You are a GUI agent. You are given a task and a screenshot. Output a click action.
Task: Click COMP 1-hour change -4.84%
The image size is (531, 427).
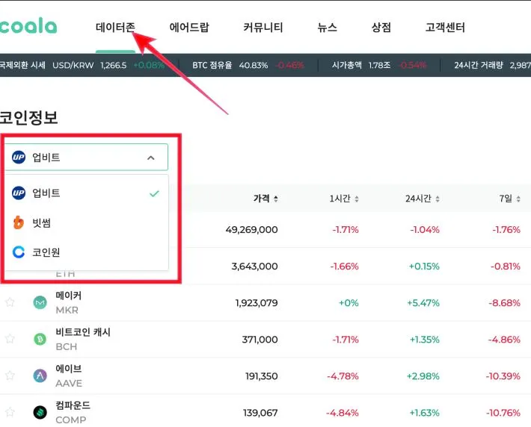click(342, 413)
